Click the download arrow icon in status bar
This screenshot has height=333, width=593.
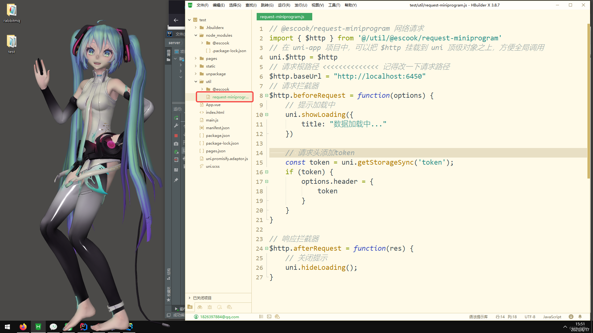(x=571, y=317)
